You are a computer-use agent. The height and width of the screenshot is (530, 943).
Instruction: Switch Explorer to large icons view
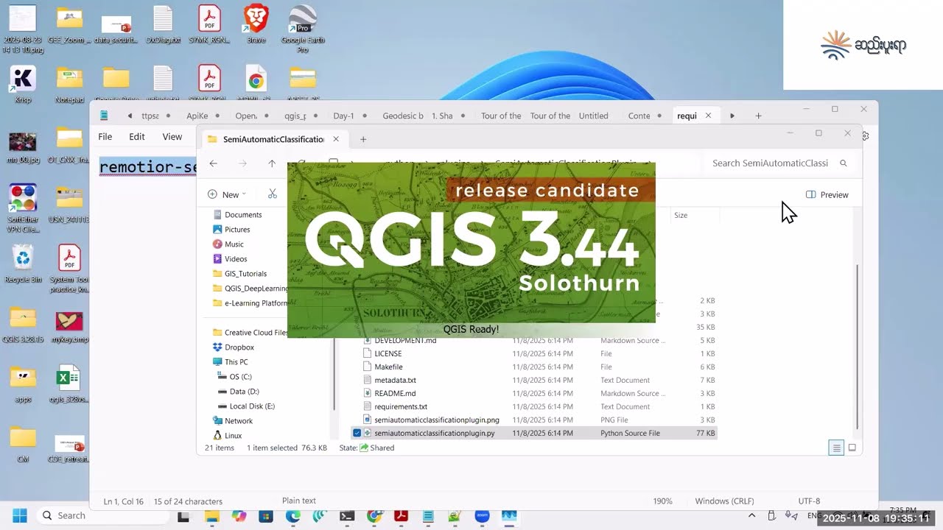(852, 448)
